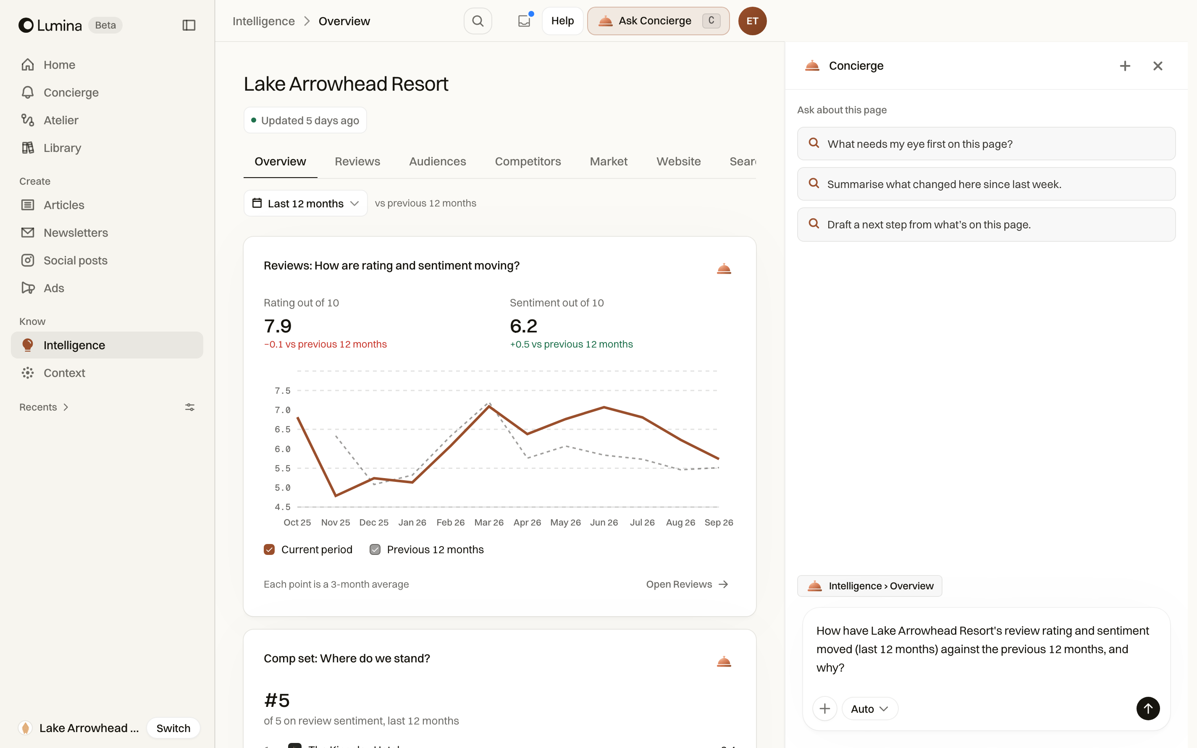
Task: Open Context under Know
Action: click(107, 372)
